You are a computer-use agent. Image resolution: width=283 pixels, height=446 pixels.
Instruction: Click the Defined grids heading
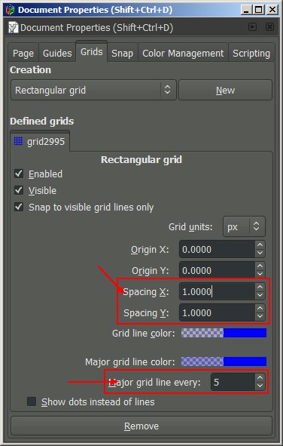click(42, 121)
